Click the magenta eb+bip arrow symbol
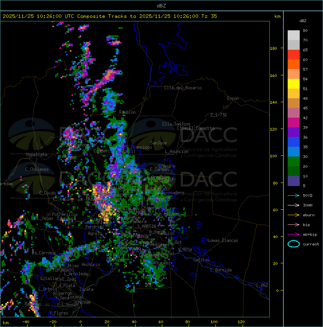 [293, 235]
